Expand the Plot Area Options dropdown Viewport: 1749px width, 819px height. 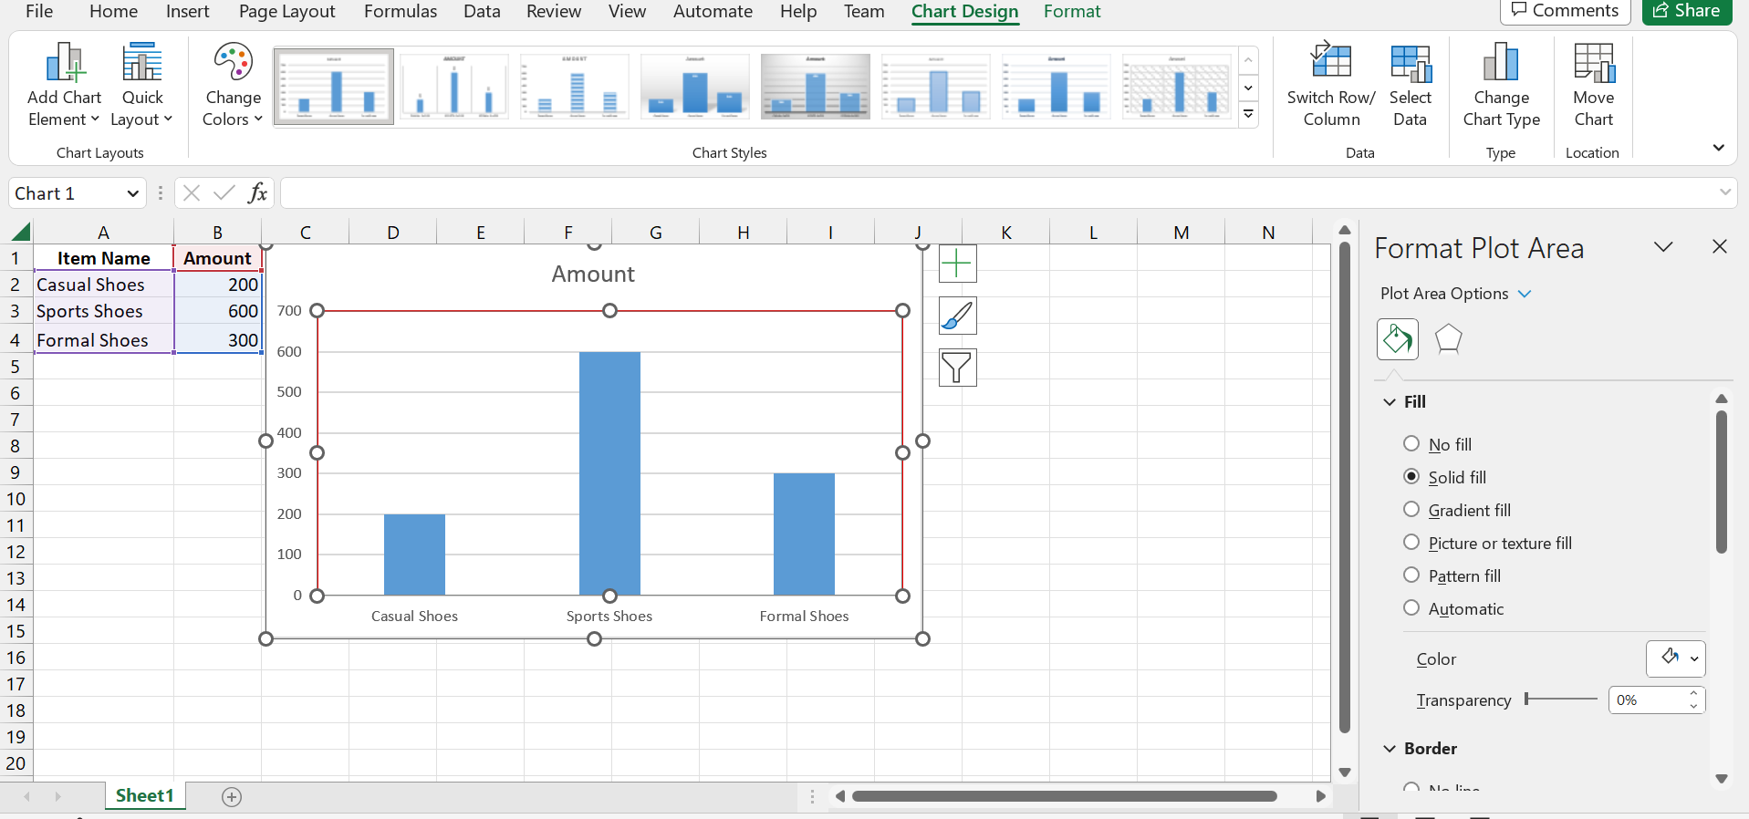click(1524, 294)
